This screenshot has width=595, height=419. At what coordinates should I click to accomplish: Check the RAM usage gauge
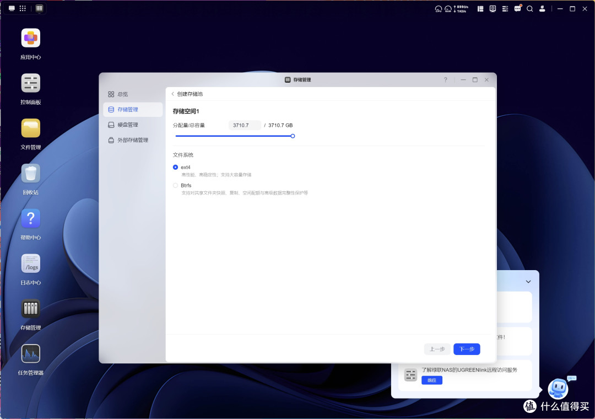pos(448,9)
